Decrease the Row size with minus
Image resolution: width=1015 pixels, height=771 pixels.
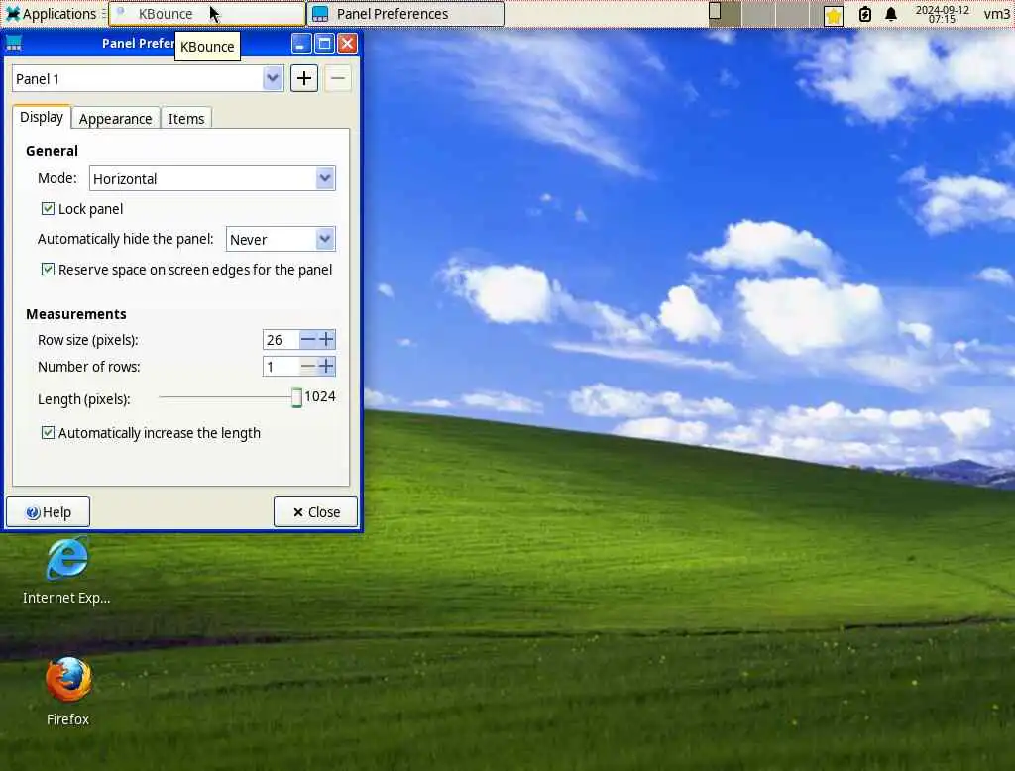click(308, 339)
